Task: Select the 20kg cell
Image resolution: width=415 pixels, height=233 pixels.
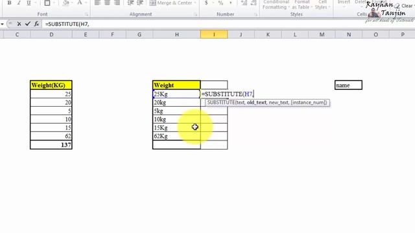Action: point(176,102)
